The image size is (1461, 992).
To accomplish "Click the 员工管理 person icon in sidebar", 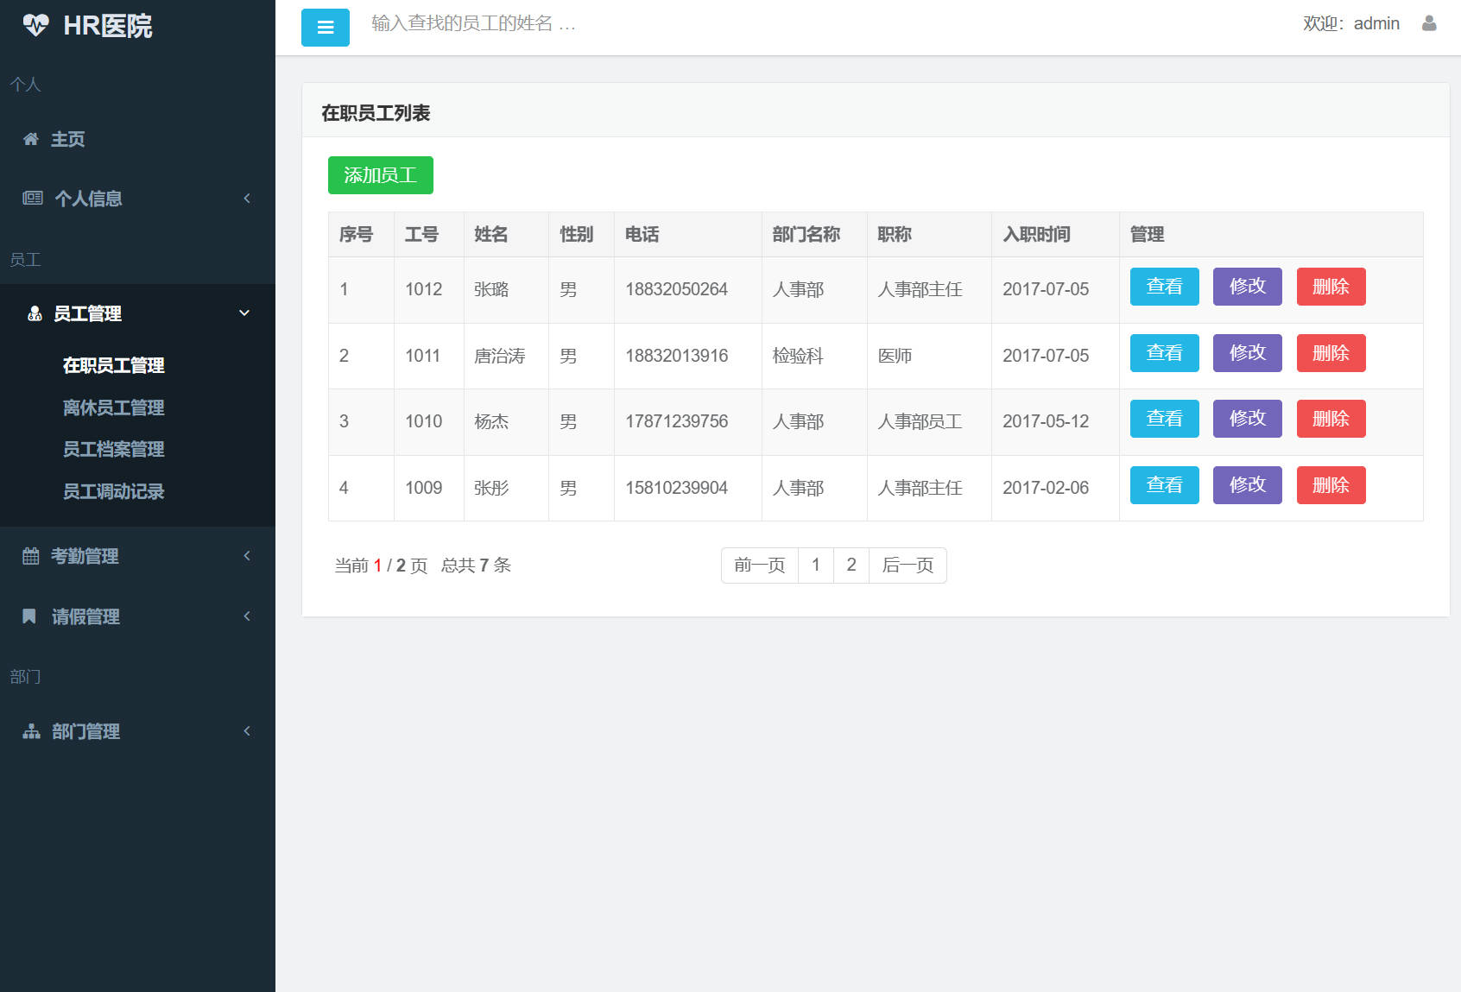I will pos(33,313).
